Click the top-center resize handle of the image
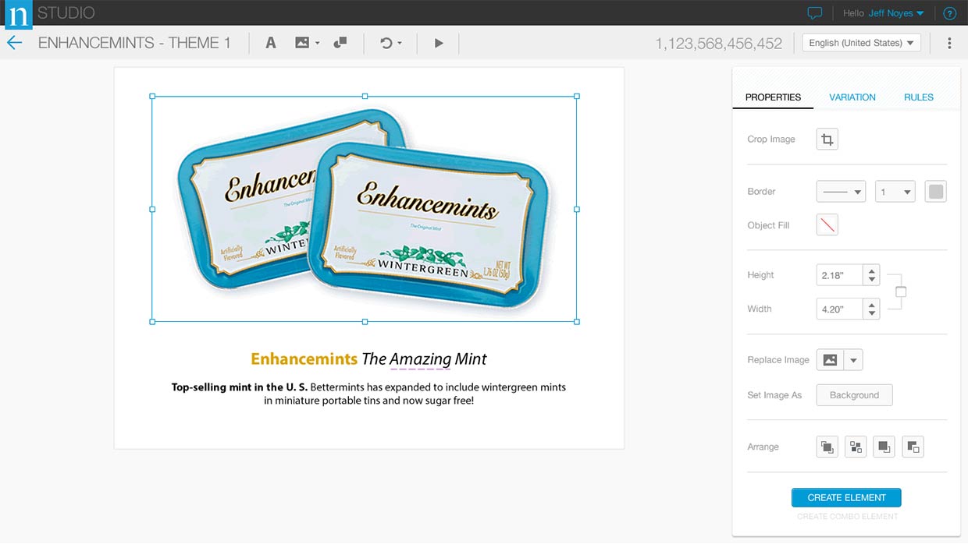Viewport: 968px width, 544px height. point(365,97)
